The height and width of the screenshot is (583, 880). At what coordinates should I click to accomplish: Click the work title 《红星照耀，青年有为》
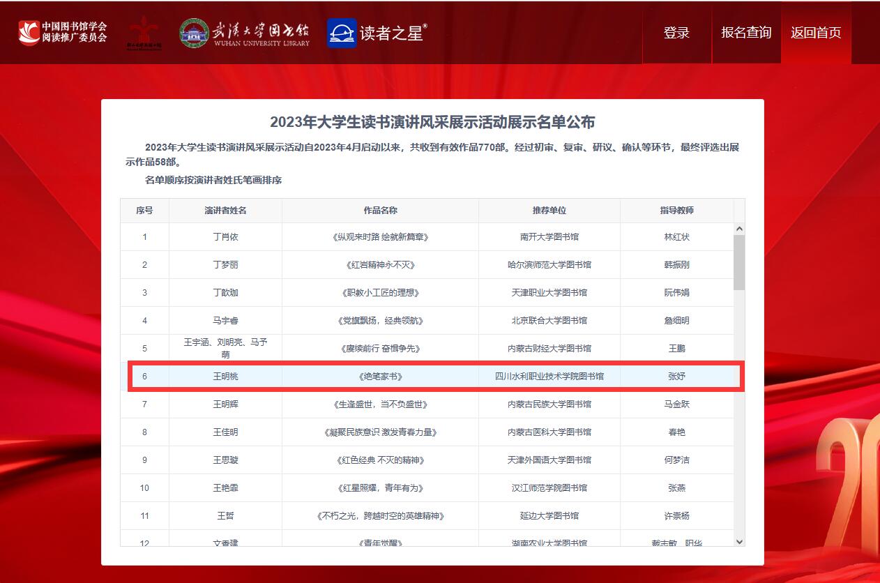click(x=380, y=488)
